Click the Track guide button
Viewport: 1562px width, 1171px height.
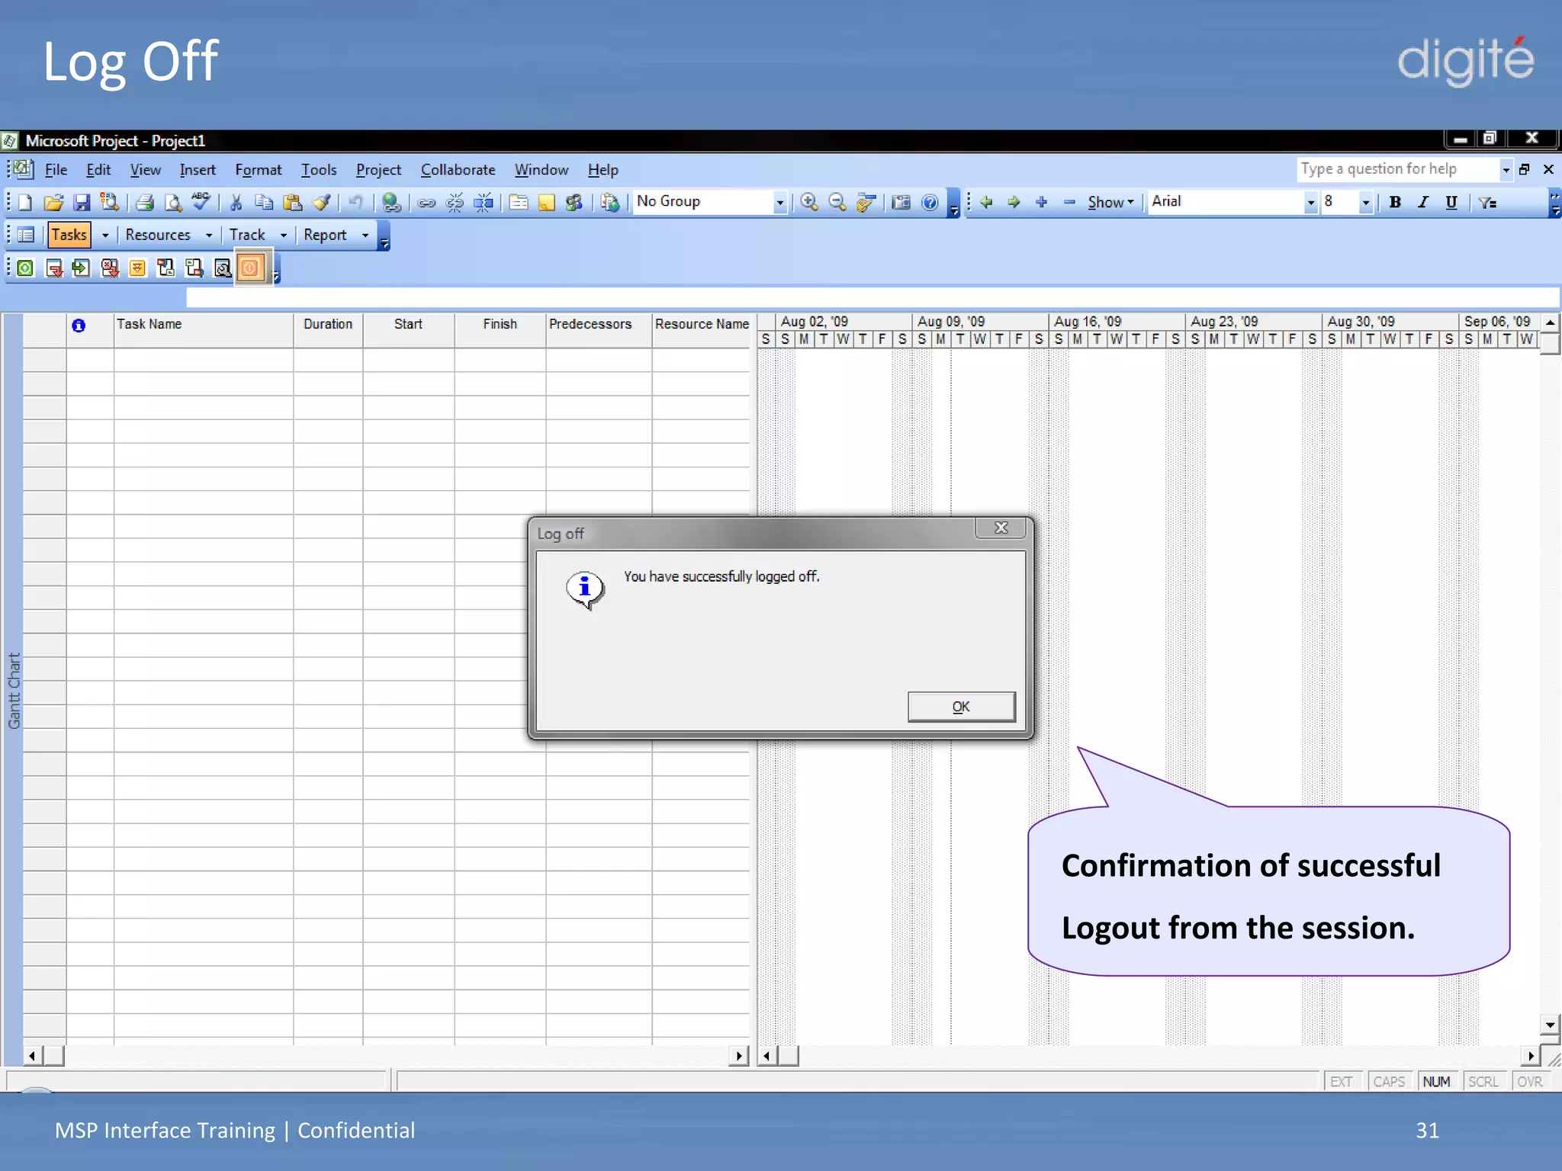click(x=247, y=235)
